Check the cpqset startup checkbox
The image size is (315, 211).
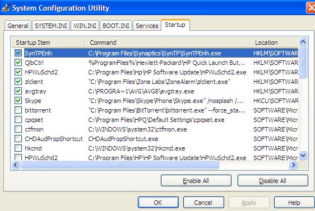[x=18, y=120]
